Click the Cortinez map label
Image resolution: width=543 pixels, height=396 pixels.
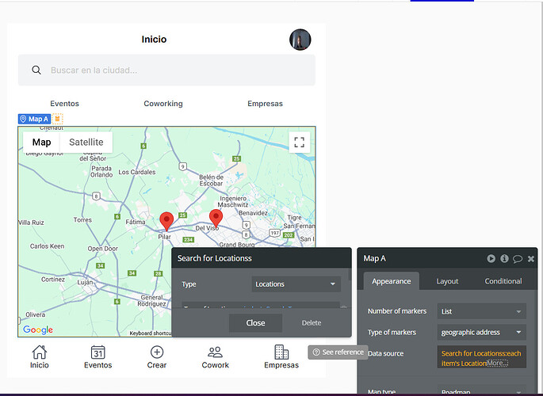coord(53,279)
